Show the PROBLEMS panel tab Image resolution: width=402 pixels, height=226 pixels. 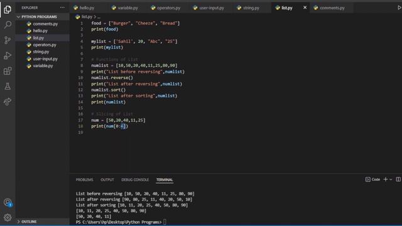(x=84, y=180)
